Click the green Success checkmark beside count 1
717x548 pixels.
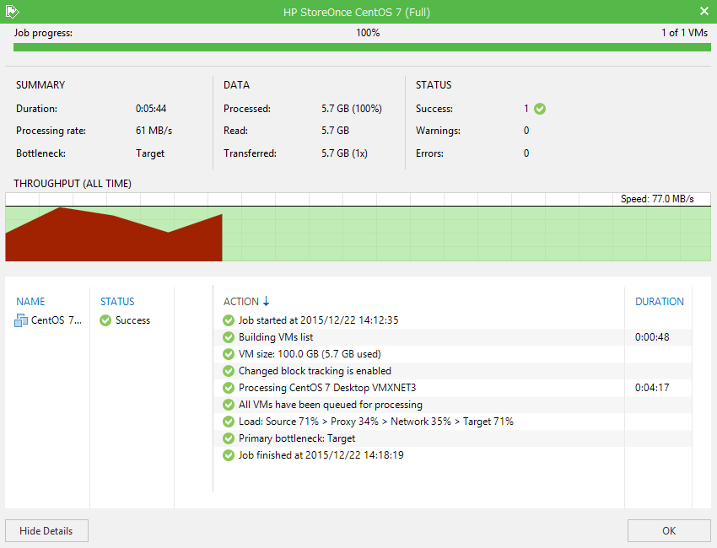point(540,109)
